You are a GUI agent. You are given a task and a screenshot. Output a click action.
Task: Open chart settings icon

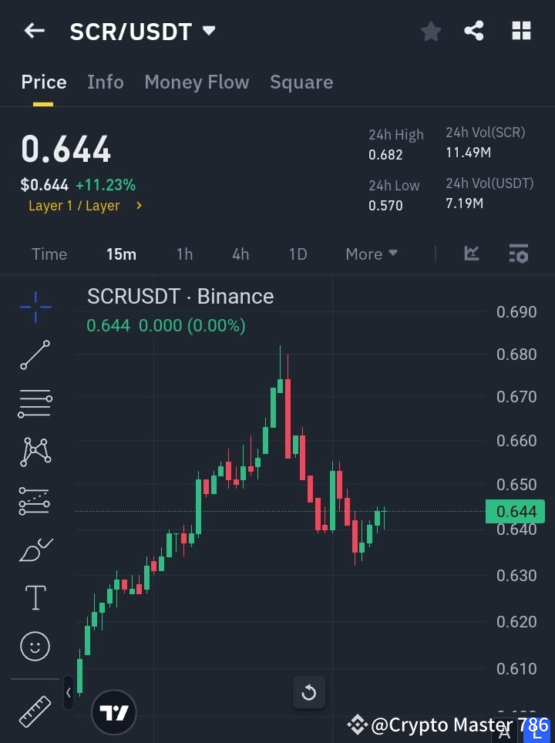519,253
